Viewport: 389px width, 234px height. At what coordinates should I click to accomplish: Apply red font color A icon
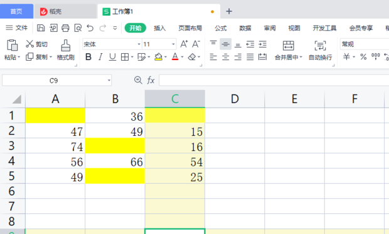(x=175, y=57)
